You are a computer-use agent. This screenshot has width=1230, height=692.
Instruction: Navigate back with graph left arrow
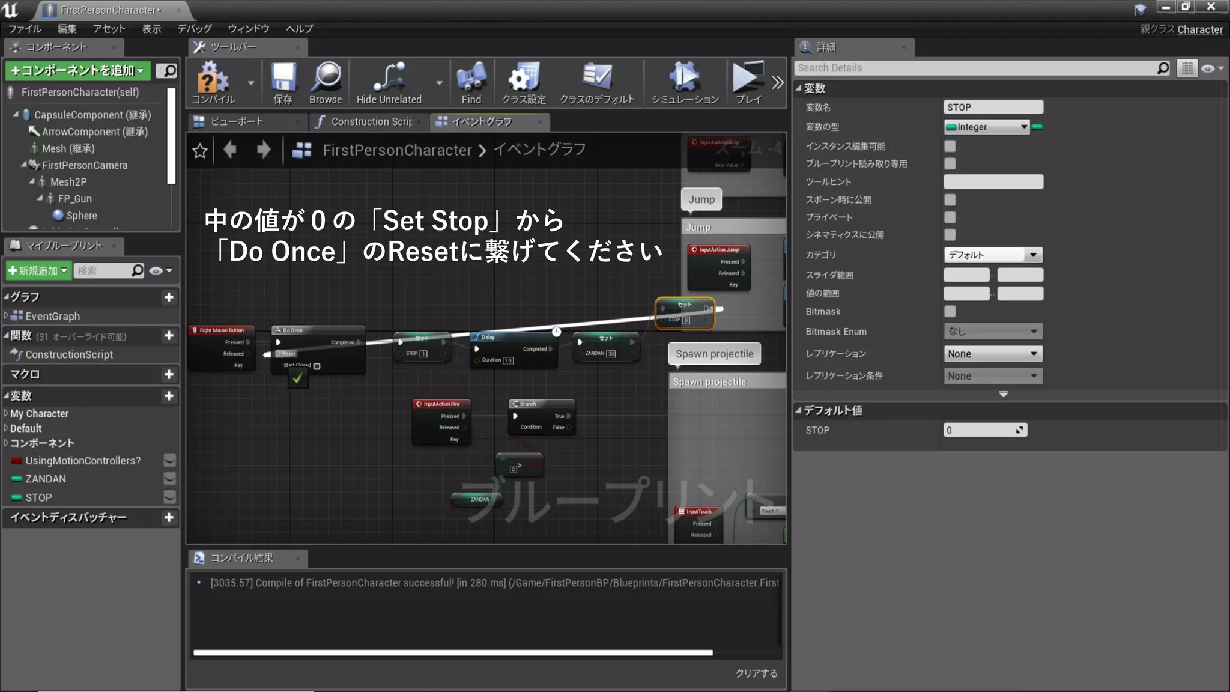(230, 149)
